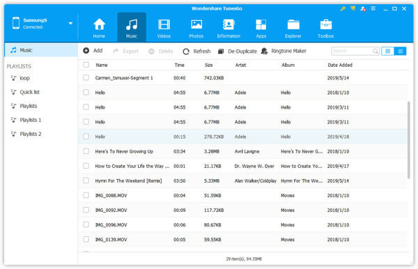The width and height of the screenshot is (418, 269).
Task: Click Delete in the toolbar
Action: (x=161, y=51)
